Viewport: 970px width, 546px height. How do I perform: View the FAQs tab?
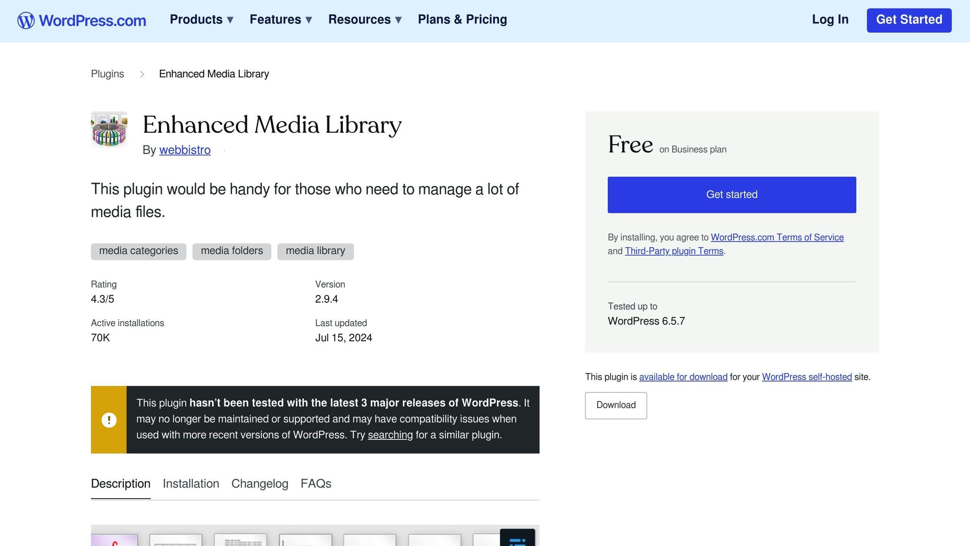pos(316,483)
